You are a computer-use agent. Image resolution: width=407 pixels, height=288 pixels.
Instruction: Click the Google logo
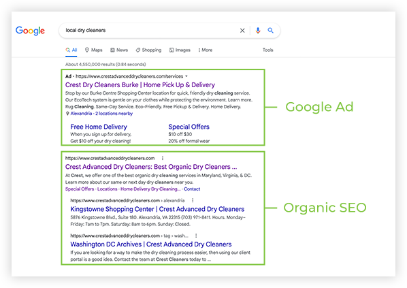coord(30,31)
